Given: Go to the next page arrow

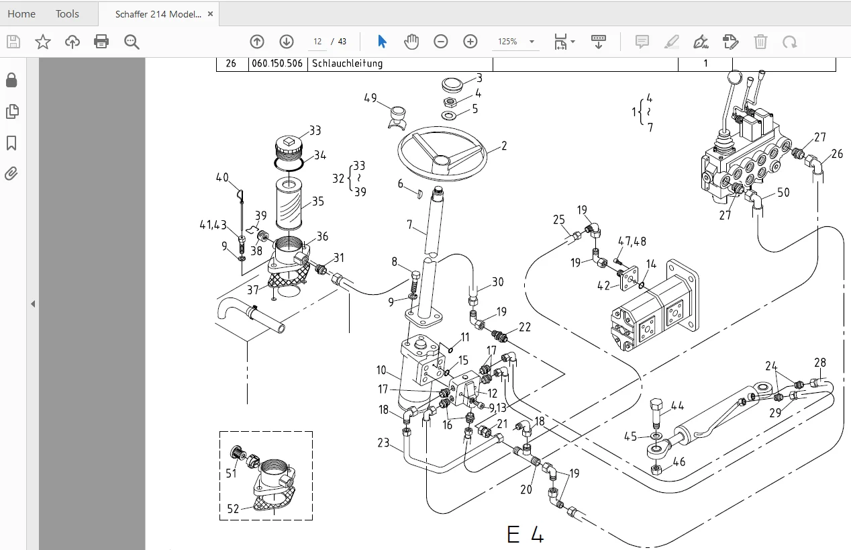Looking at the screenshot, I should pyautogui.click(x=287, y=42).
